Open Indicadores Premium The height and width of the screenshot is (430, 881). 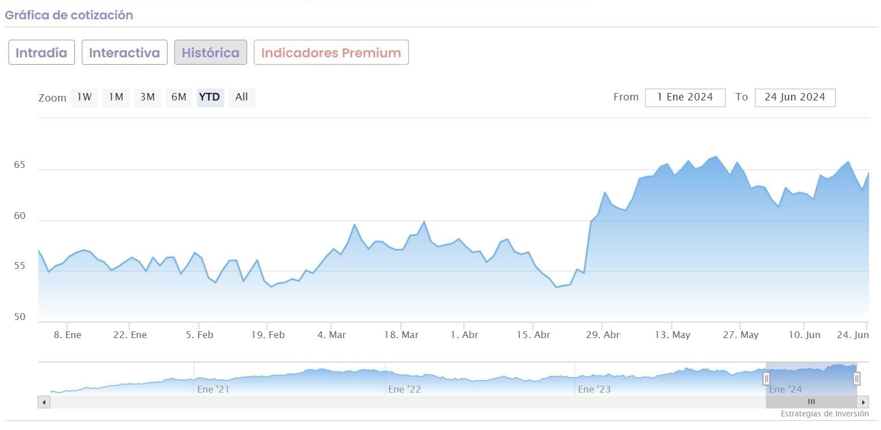[x=331, y=53]
